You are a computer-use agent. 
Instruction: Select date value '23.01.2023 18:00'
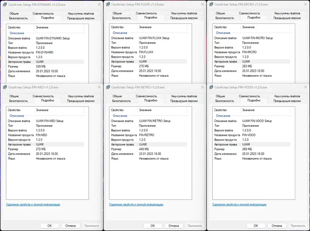[150, 153]
